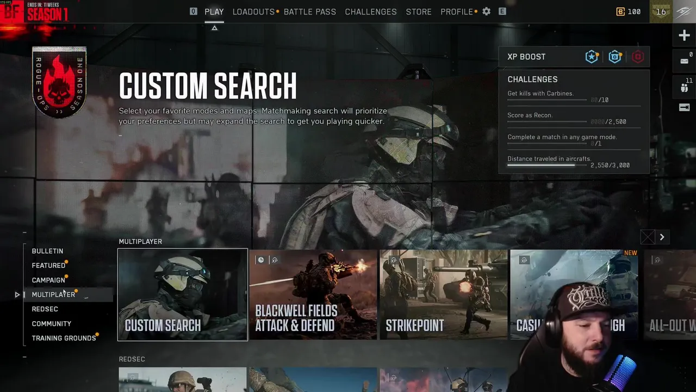Select TRAINING GROUNDS in side menu
Screen dimensions: 696x392
(64, 338)
